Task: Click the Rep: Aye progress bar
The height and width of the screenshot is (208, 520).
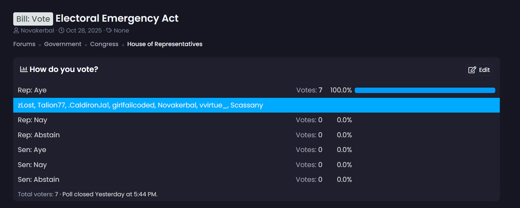Action: click(x=425, y=90)
